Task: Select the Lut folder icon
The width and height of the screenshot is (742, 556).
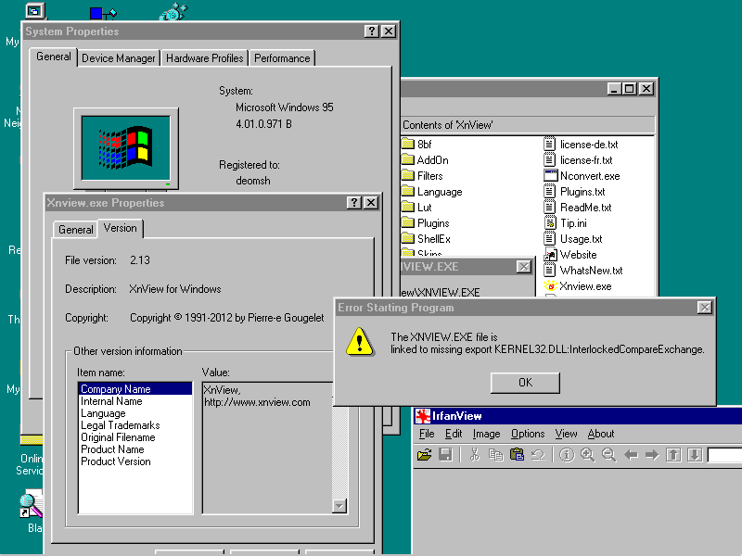Action: 408,207
